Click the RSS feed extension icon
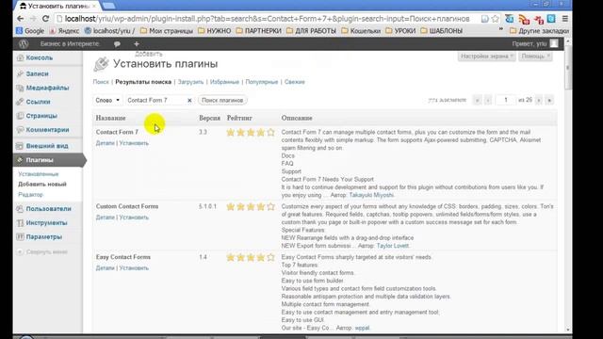 (x=524, y=19)
